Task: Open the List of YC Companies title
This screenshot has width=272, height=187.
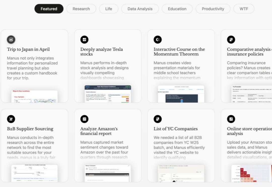Action: coord(176,129)
